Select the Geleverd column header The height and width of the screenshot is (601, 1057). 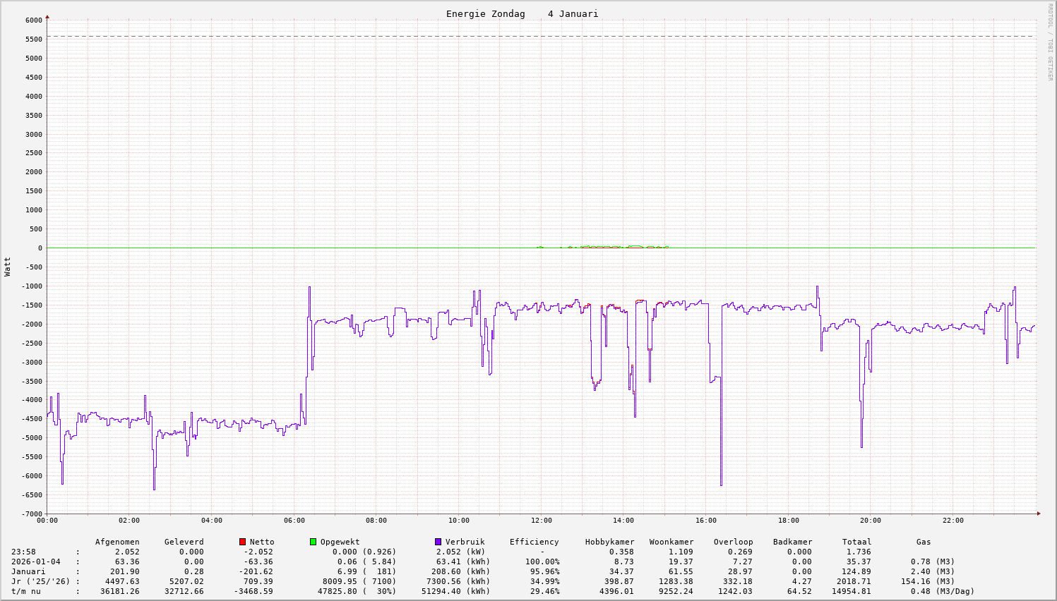click(184, 542)
